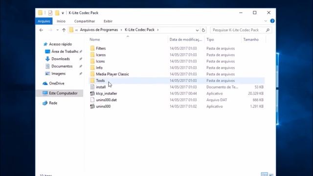Click the Arquivo DAT type cell
Viewport: 313px width, 176px height.
click(217, 100)
